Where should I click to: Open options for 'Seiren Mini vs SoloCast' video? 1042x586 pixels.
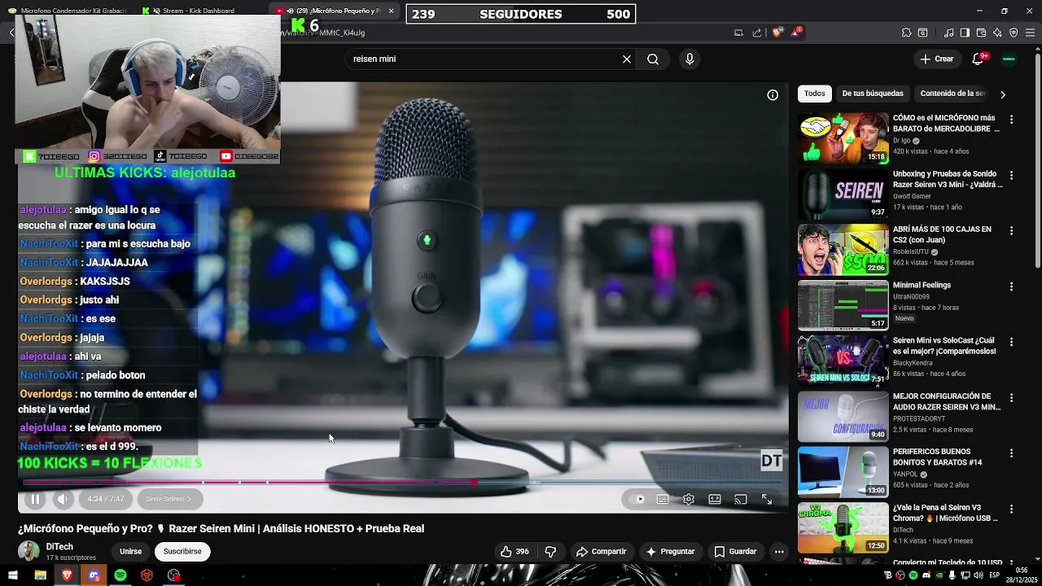(x=1011, y=342)
